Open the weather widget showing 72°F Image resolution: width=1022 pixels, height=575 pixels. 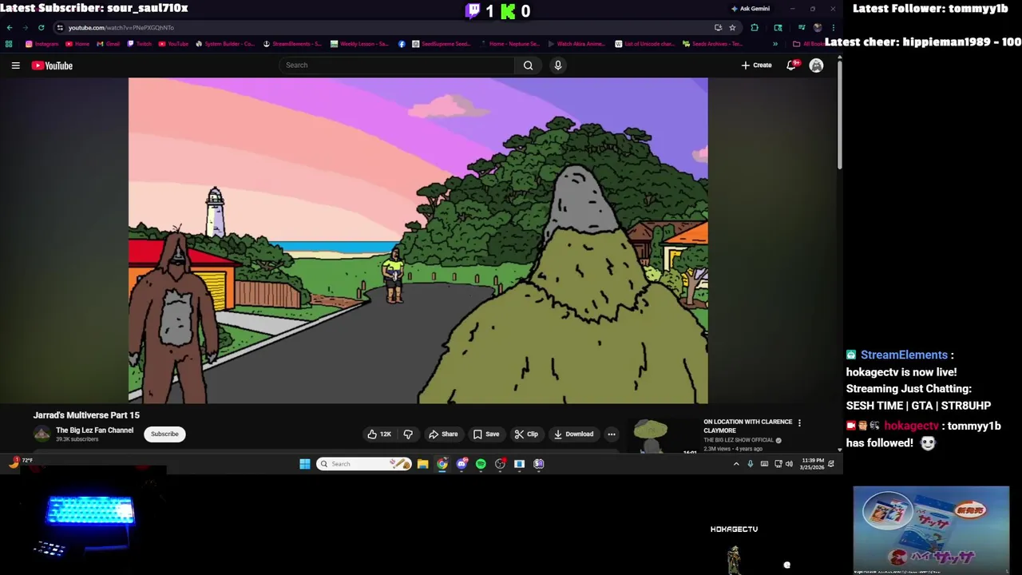tap(21, 461)
